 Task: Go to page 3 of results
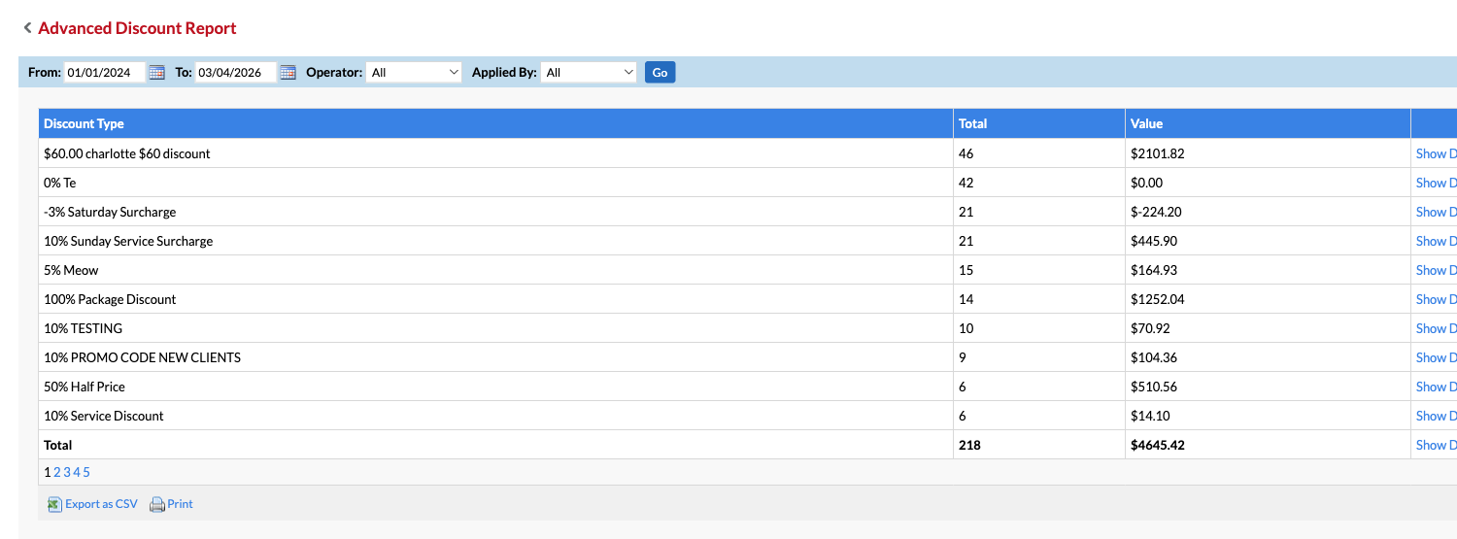67,472
